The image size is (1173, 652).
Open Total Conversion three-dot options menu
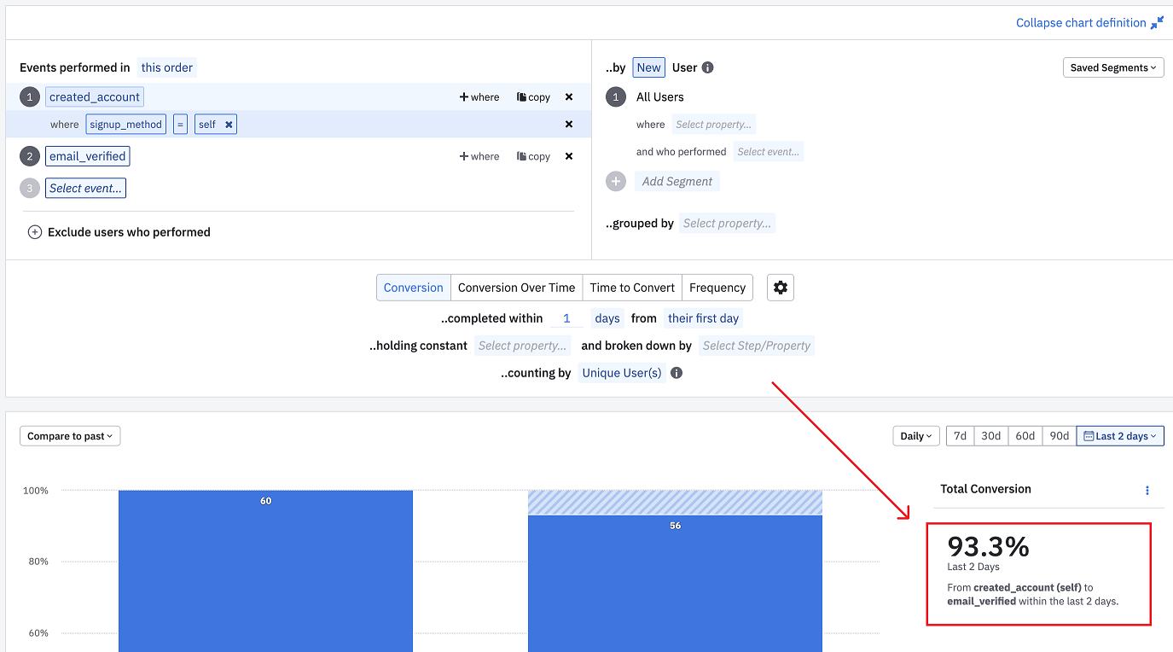tap(1147, 490)
